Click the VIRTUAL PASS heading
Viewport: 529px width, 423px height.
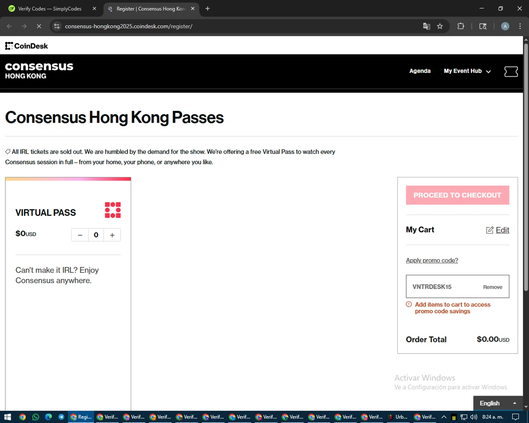[x=45, y=213]
